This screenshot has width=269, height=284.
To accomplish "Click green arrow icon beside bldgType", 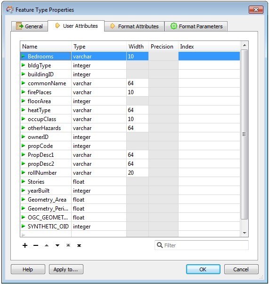I will click(23, 65).
